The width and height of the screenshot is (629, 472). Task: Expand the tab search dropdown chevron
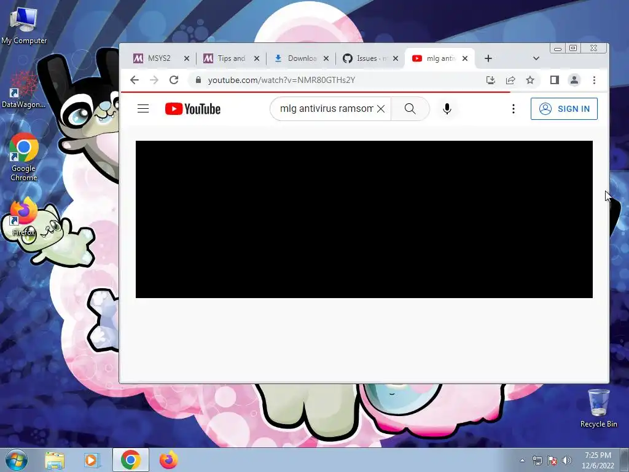click(x=536, y=58)
